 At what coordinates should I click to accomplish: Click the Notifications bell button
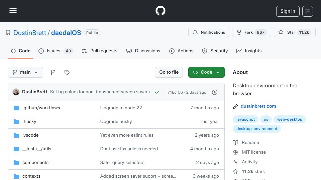tap(209, 32)
